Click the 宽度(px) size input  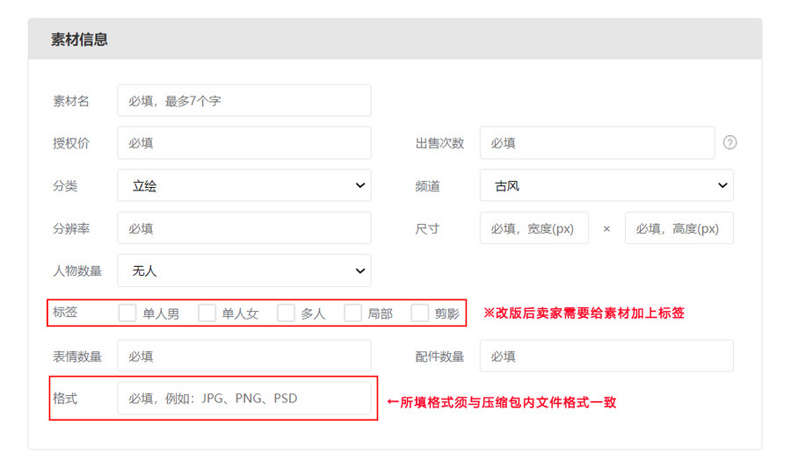click(533, 228)
